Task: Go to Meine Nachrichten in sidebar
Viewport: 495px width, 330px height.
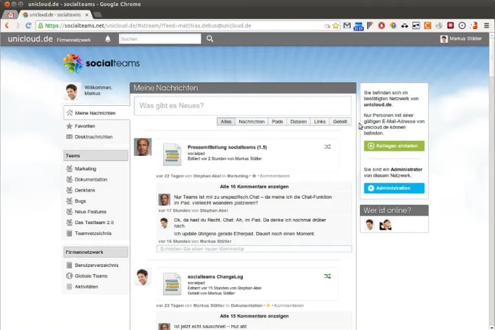Action: click(97, 113)
